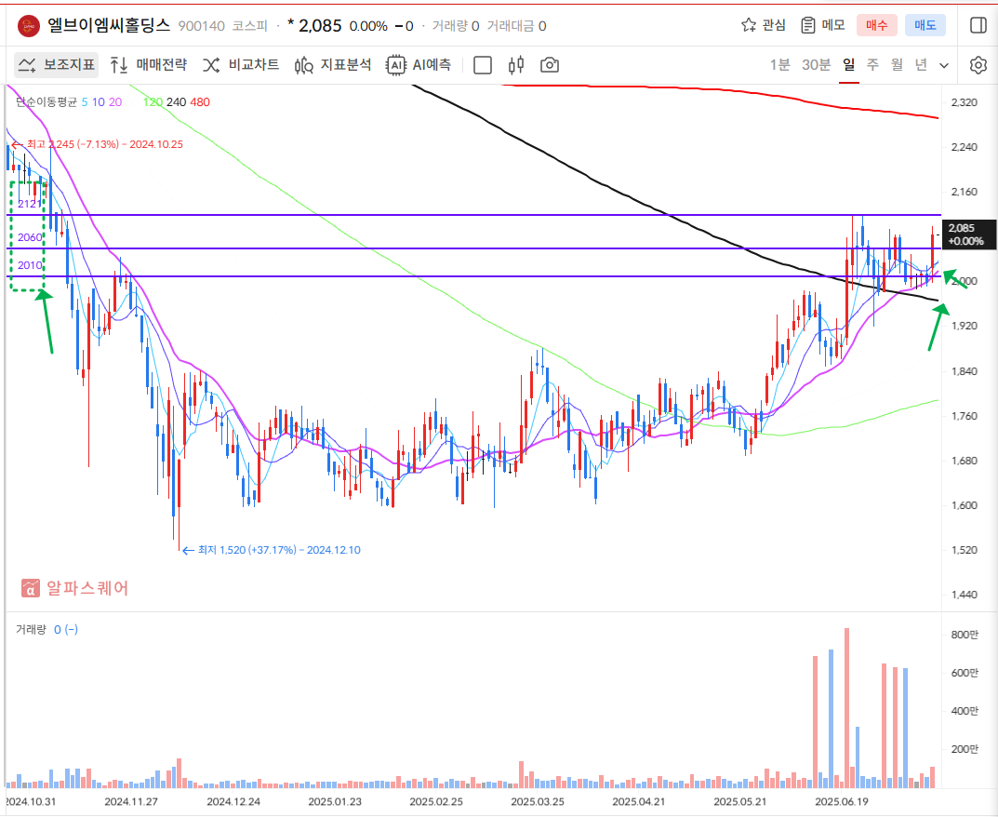998x817 pixels.
Task: Click moving average period 20
Action: click(115, 101)
